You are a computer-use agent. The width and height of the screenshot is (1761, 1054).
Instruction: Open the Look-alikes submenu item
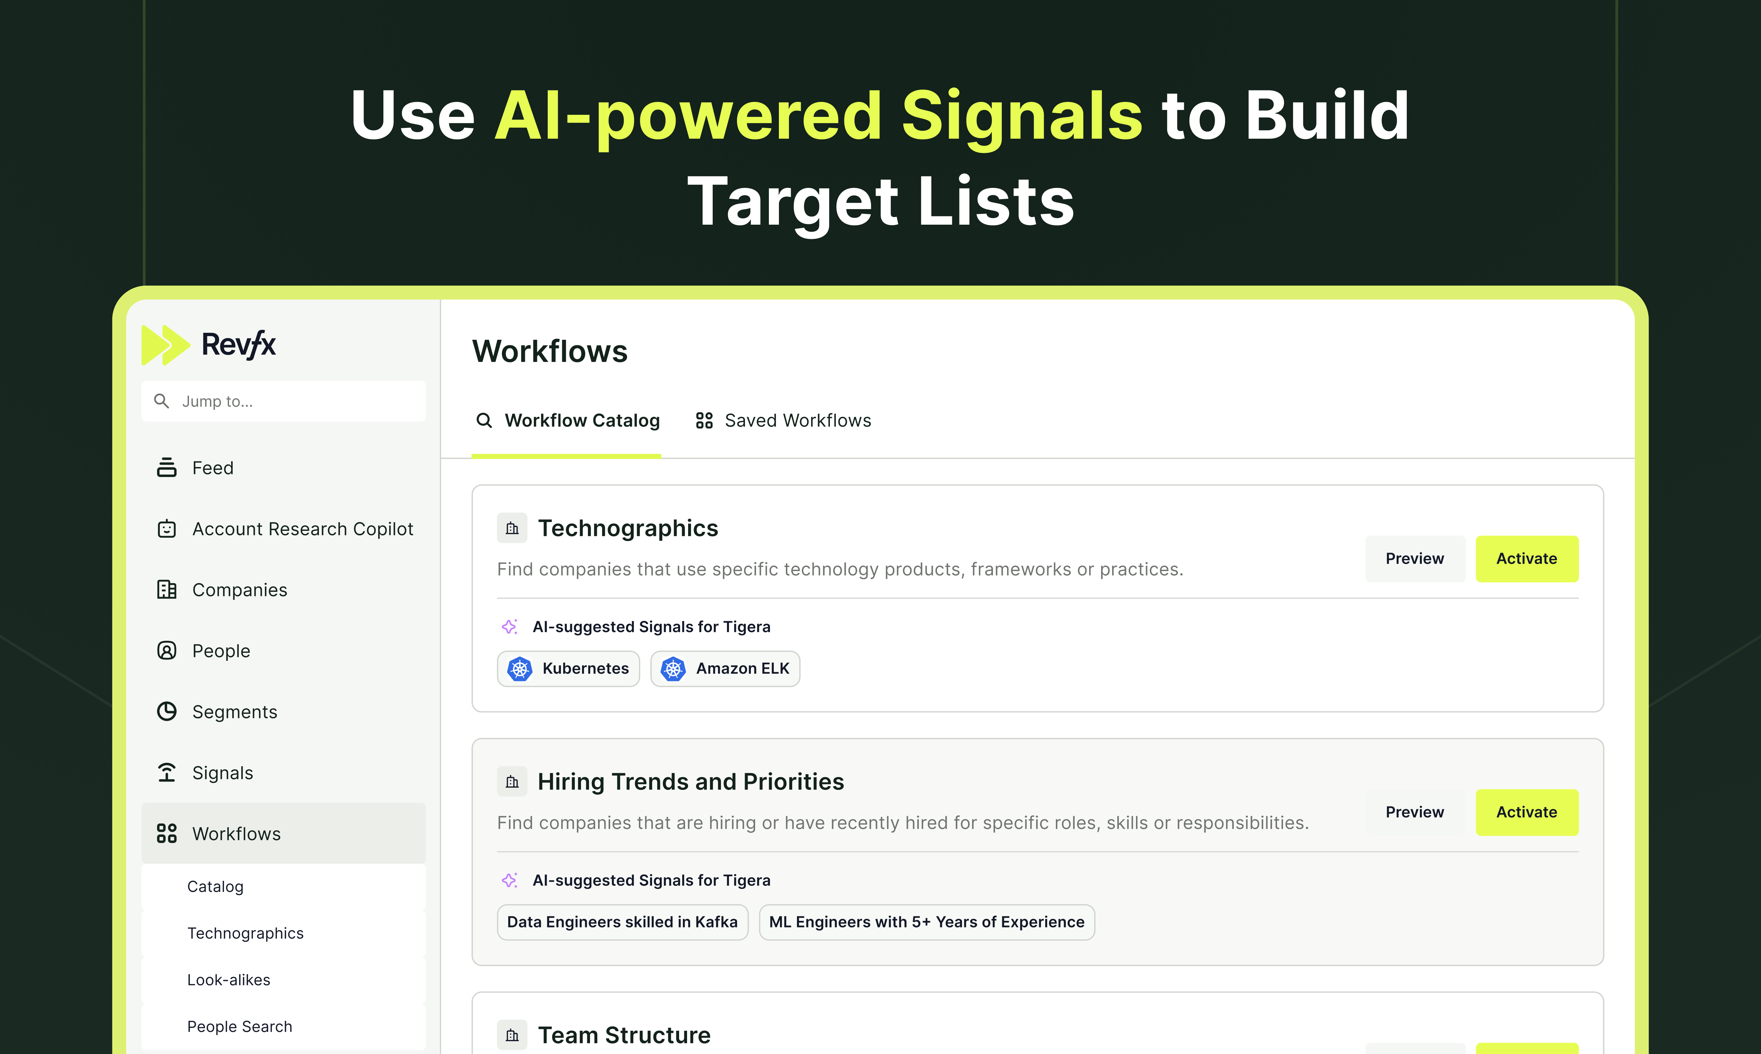click(283, 981)
